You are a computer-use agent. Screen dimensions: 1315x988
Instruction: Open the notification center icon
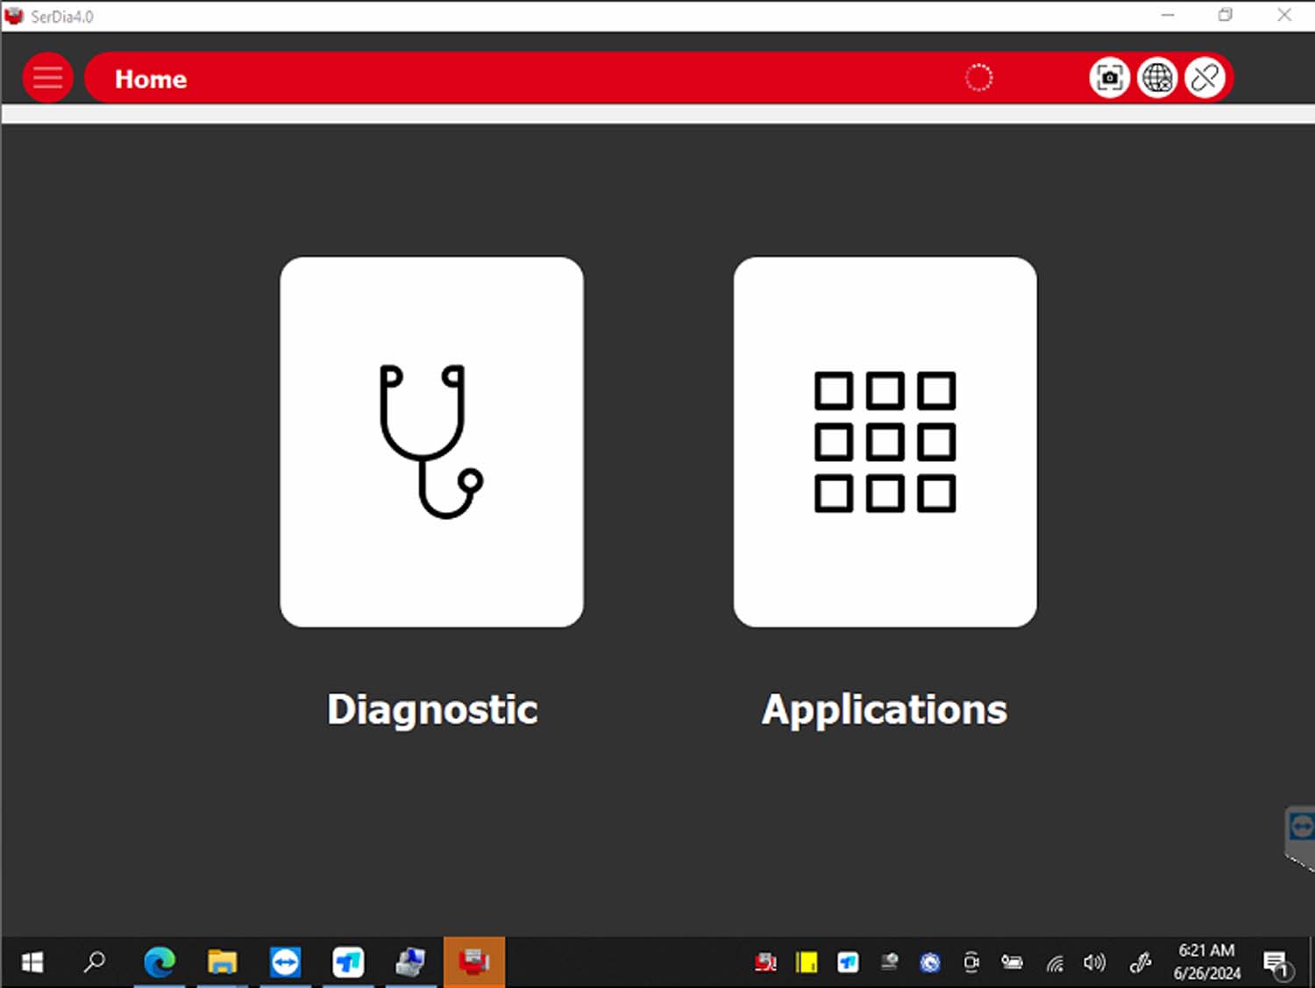1276,963
